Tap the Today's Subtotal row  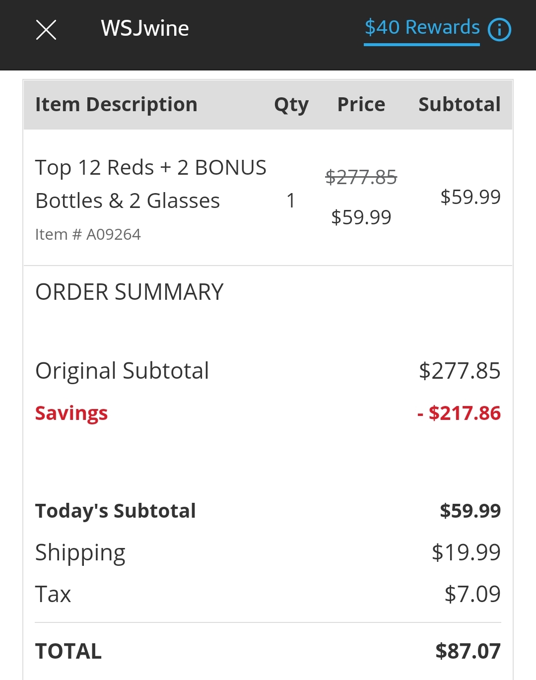tap(268, 511)
